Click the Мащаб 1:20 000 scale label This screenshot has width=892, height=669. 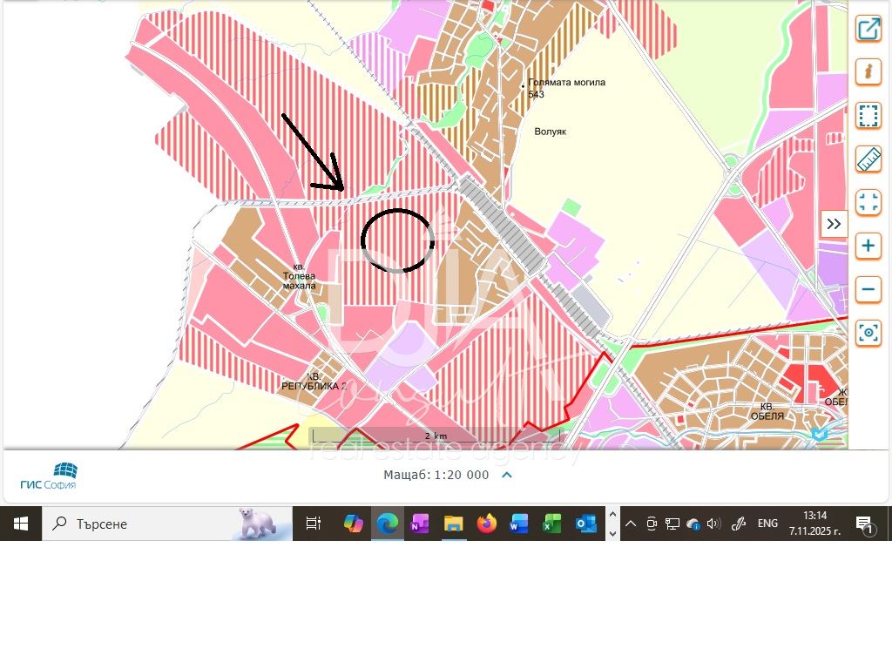click(436, 475)
